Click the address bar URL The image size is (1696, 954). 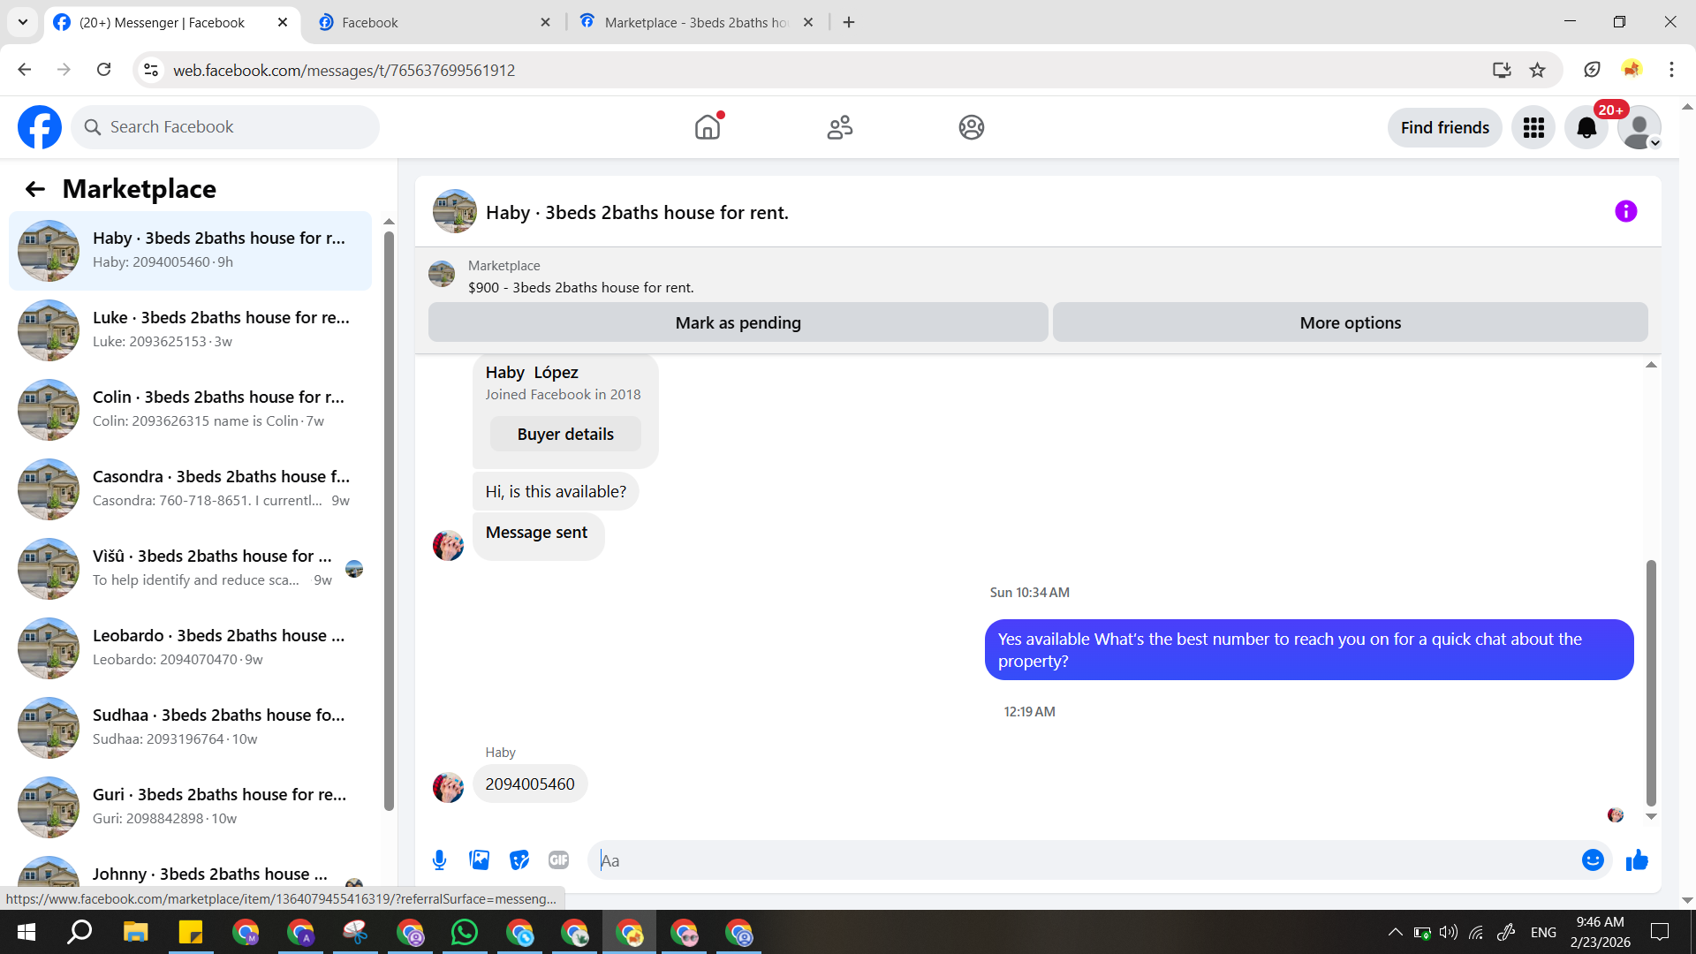click(344, 70)
